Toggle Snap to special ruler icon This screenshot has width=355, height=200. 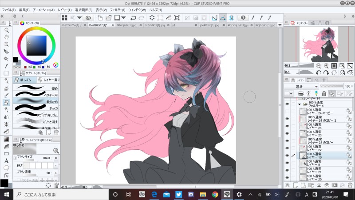point(223,18)
